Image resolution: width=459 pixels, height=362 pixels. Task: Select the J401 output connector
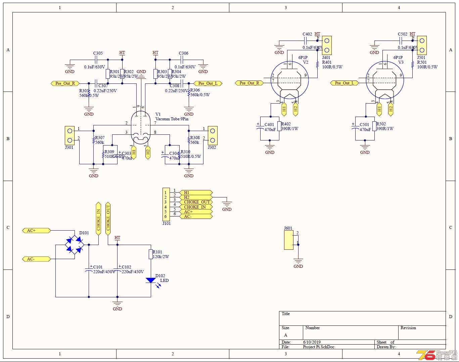point(327,45)
